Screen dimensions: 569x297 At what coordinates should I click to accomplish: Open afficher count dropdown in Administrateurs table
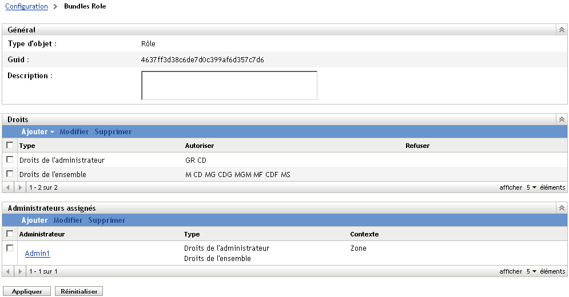[x=531, y=271]
